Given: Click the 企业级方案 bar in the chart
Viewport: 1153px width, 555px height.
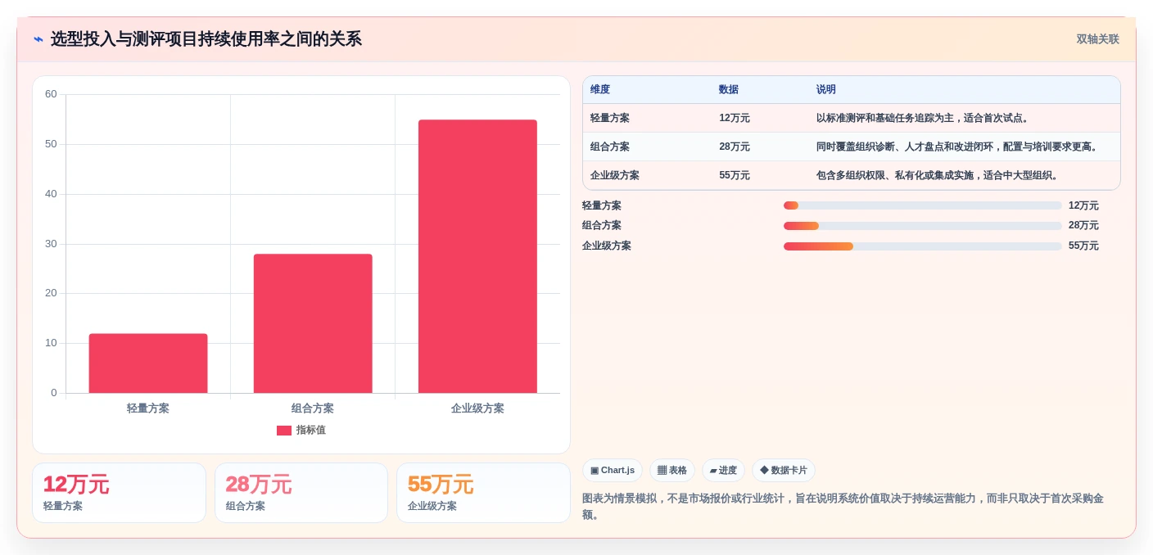Looking at the screenshot, I should pos(477,256).
